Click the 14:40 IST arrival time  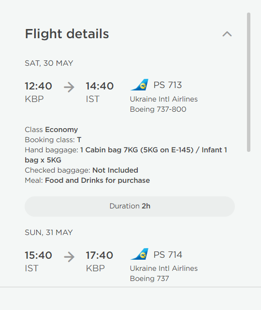click(x=100, y=92)
